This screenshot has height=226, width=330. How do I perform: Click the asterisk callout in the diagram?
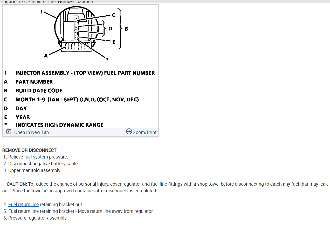107,59
